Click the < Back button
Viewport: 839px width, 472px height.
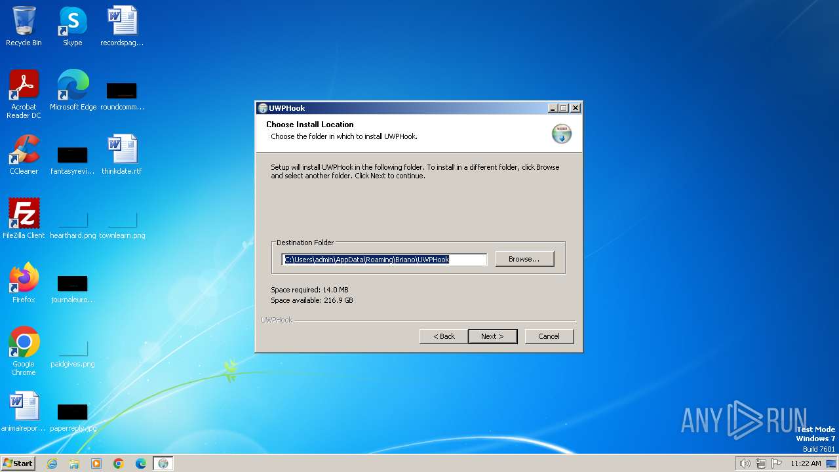pyautogui.click(x=444, y=336)
